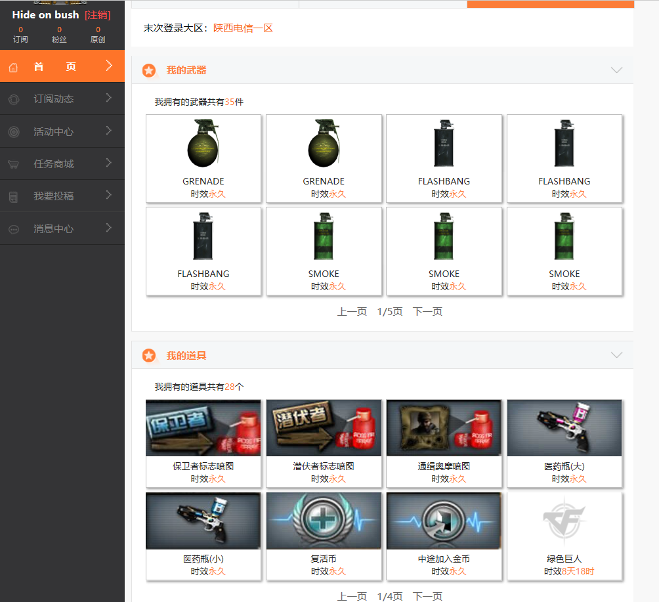The width and height of the screenshot is (659, 602).
Task: Expand the 首页 arrow chevron
Action: coord(109,66)
